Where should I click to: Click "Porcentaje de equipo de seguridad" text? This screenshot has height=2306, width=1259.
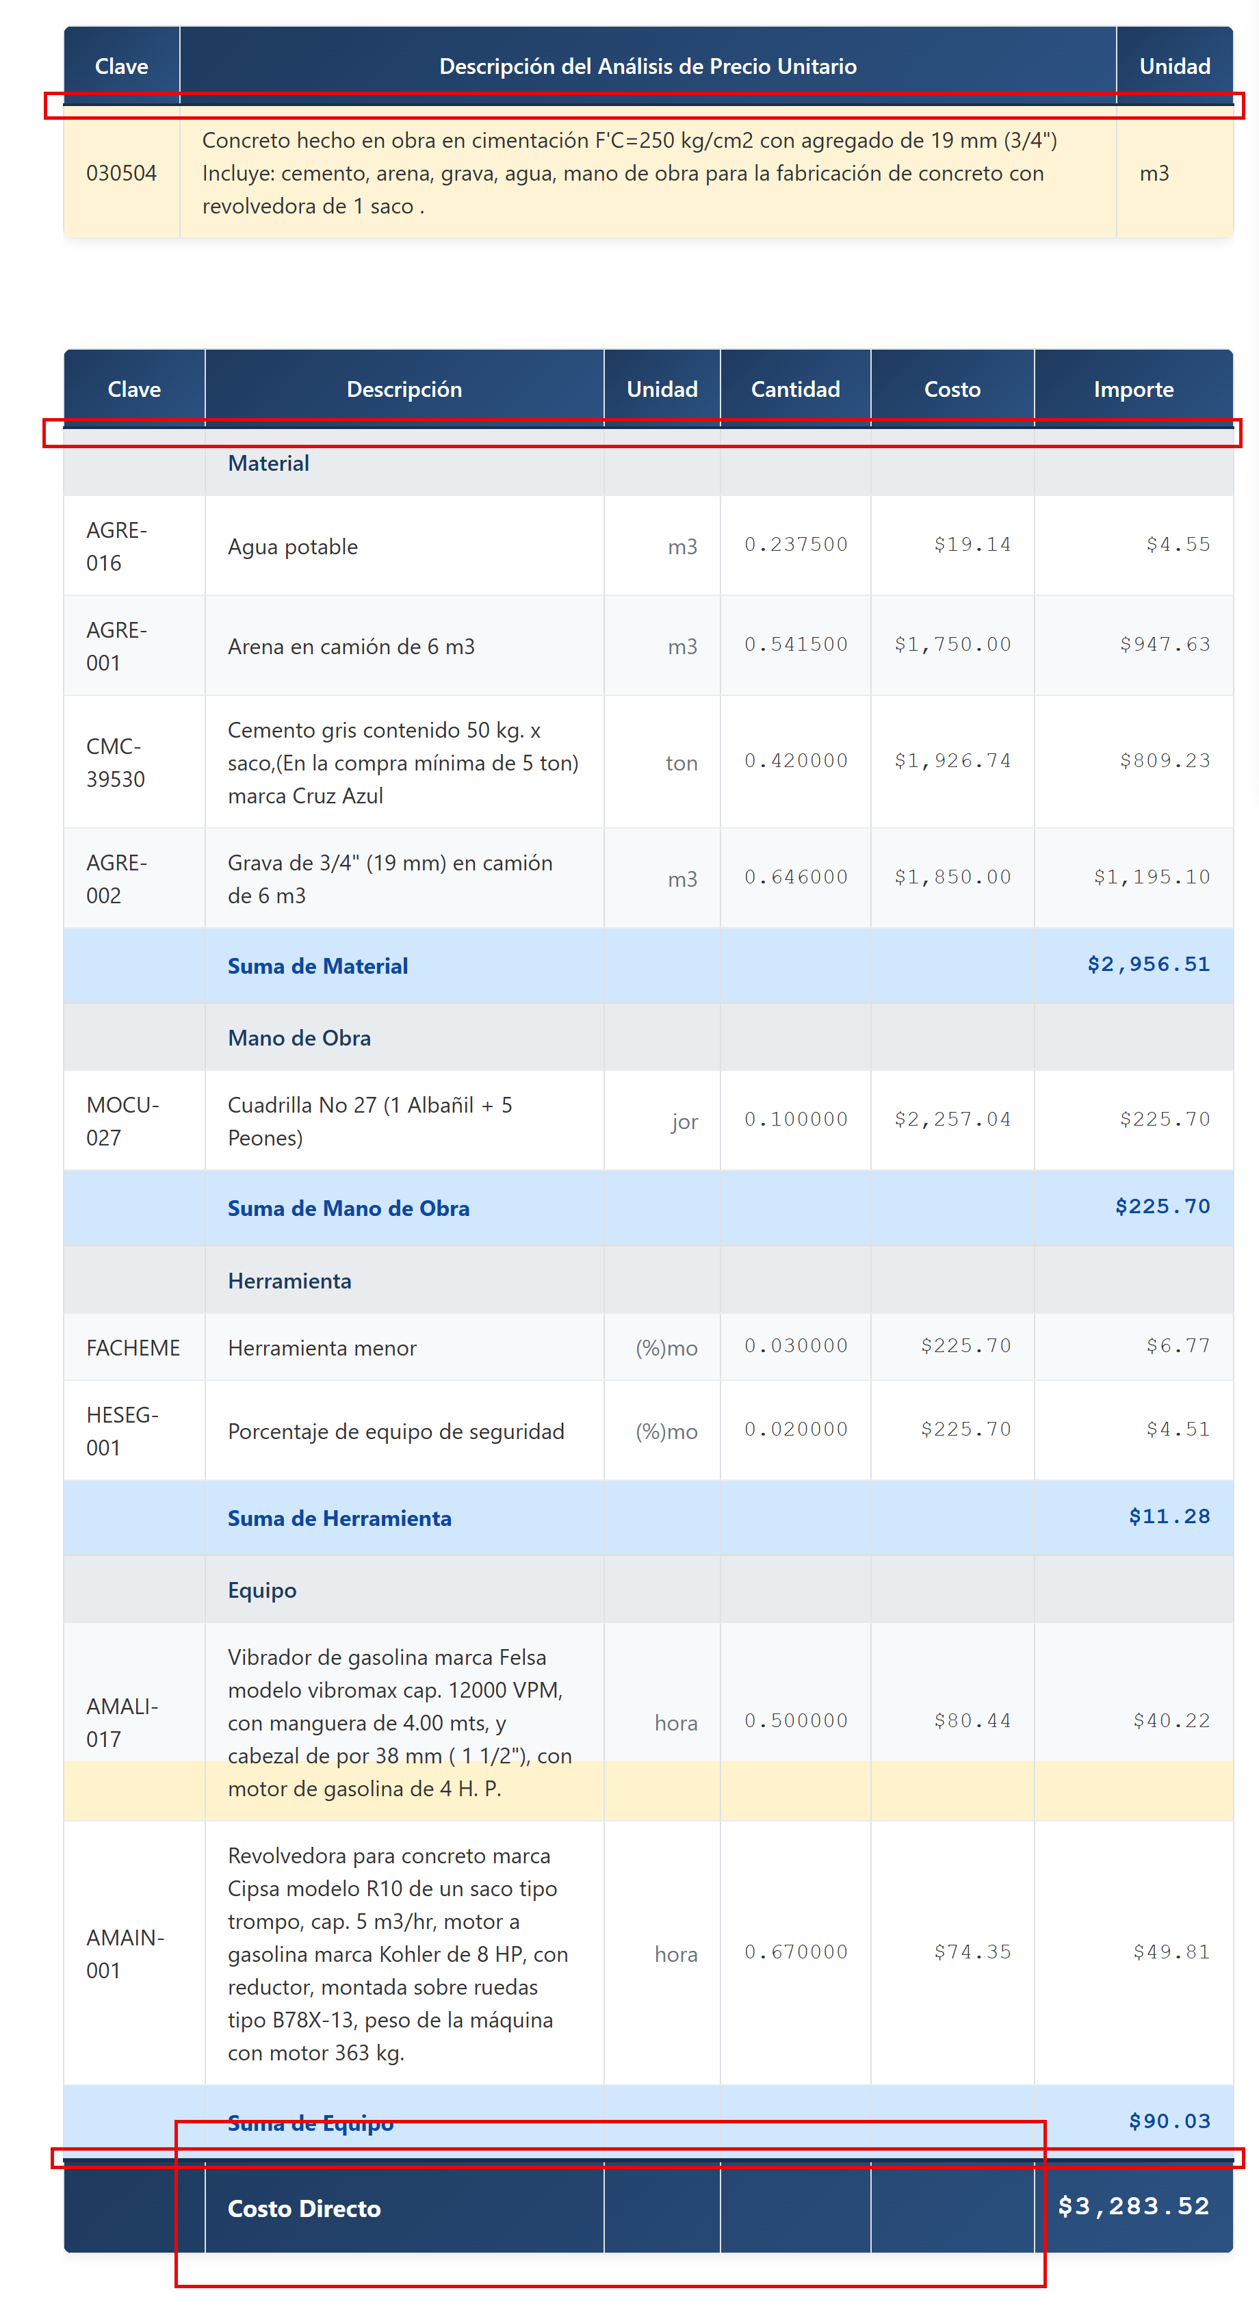click(395, 1431)
